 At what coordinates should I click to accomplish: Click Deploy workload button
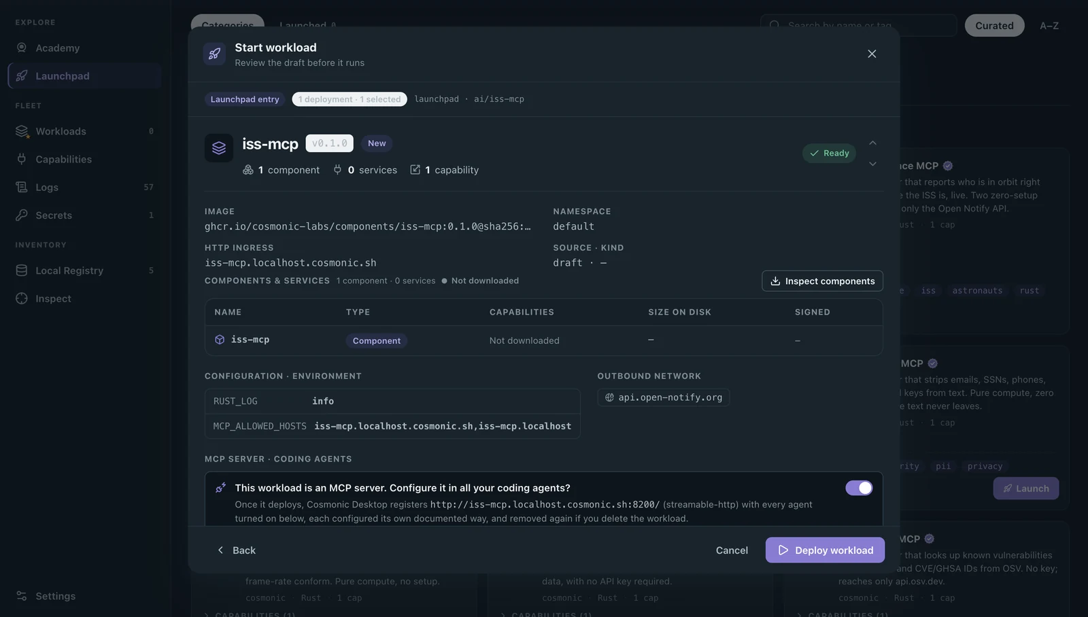(x=825, y=550)
